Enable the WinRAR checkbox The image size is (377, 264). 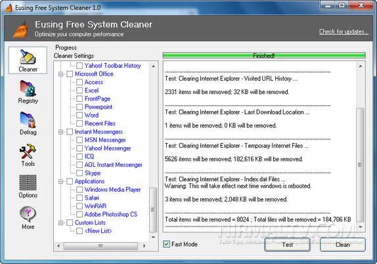[x=79, y=206]
